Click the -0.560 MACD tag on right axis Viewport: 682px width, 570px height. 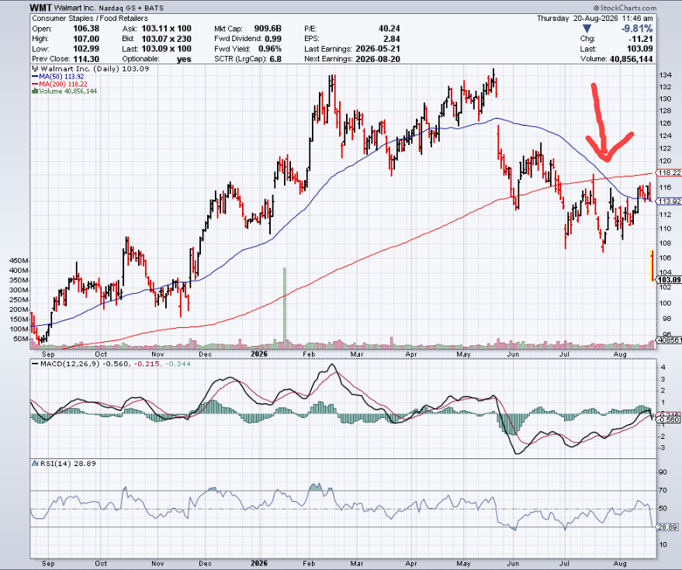pos(670,420)
